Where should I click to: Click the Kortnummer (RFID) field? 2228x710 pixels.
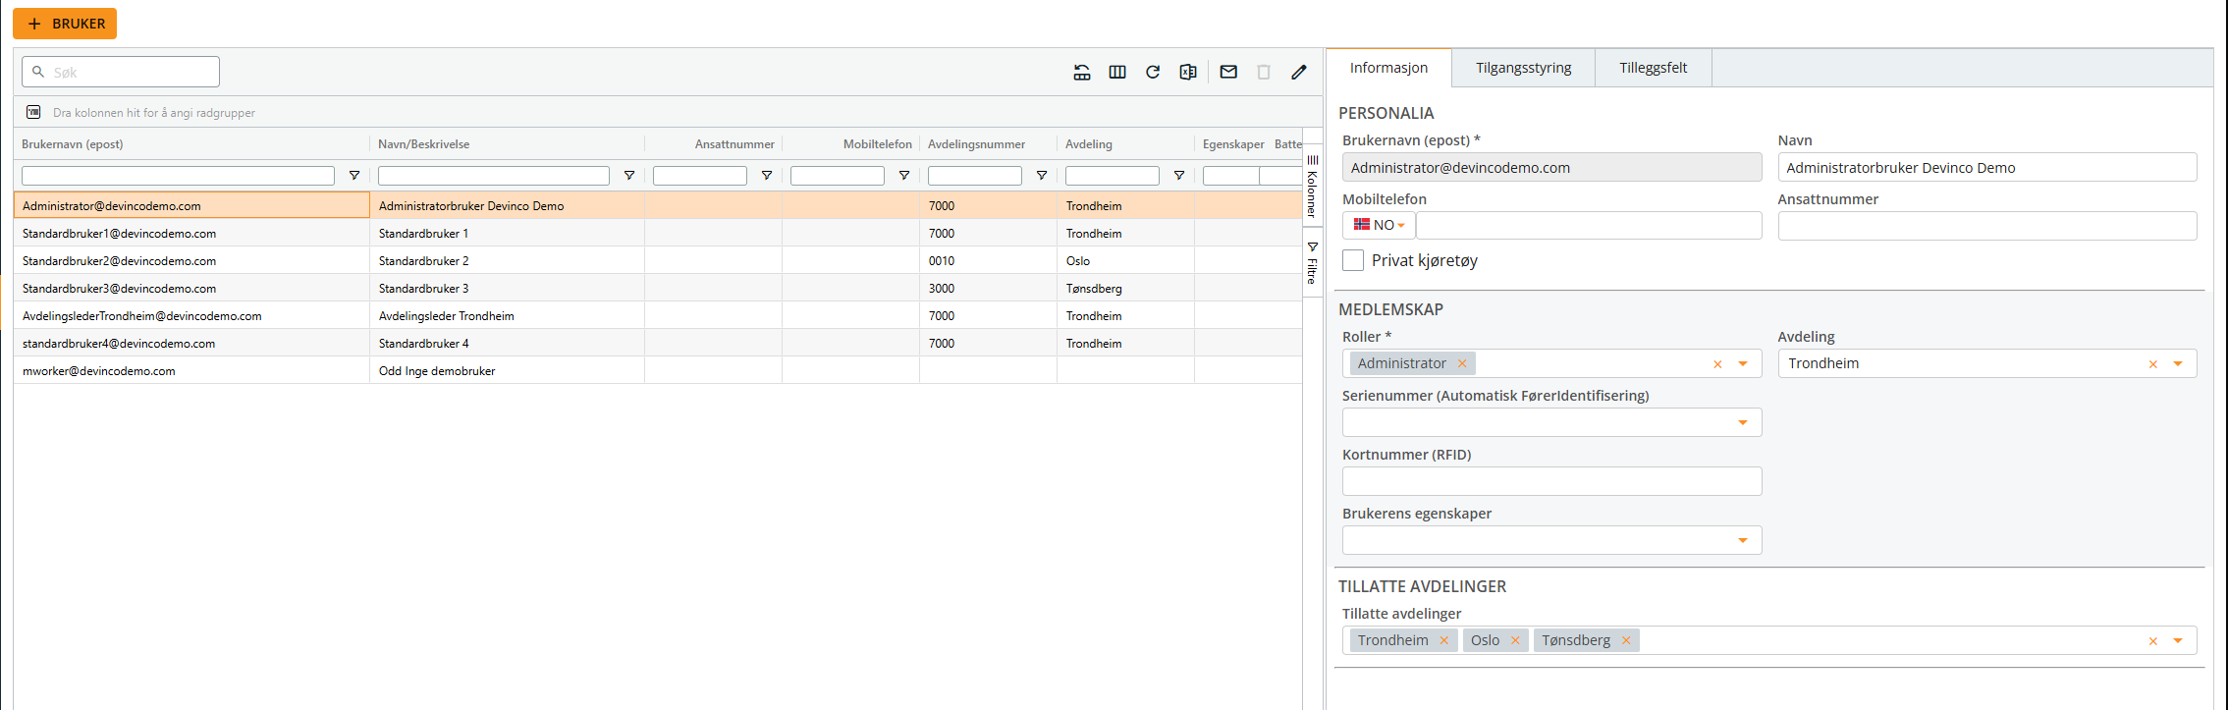pyautogui.click(x=1551, y=481)
